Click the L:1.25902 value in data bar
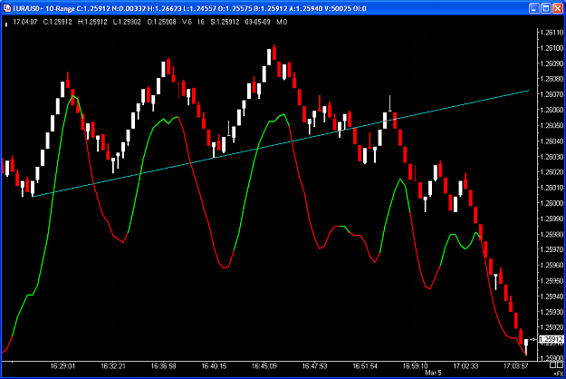Image resolution: width=566 pixels, height=379 pixels. point(127,22)
